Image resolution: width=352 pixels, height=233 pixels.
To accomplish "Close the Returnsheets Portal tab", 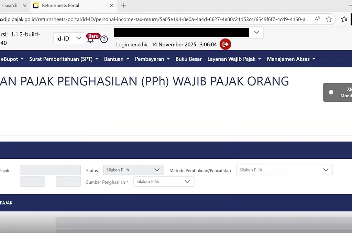I will coord(111,5).
